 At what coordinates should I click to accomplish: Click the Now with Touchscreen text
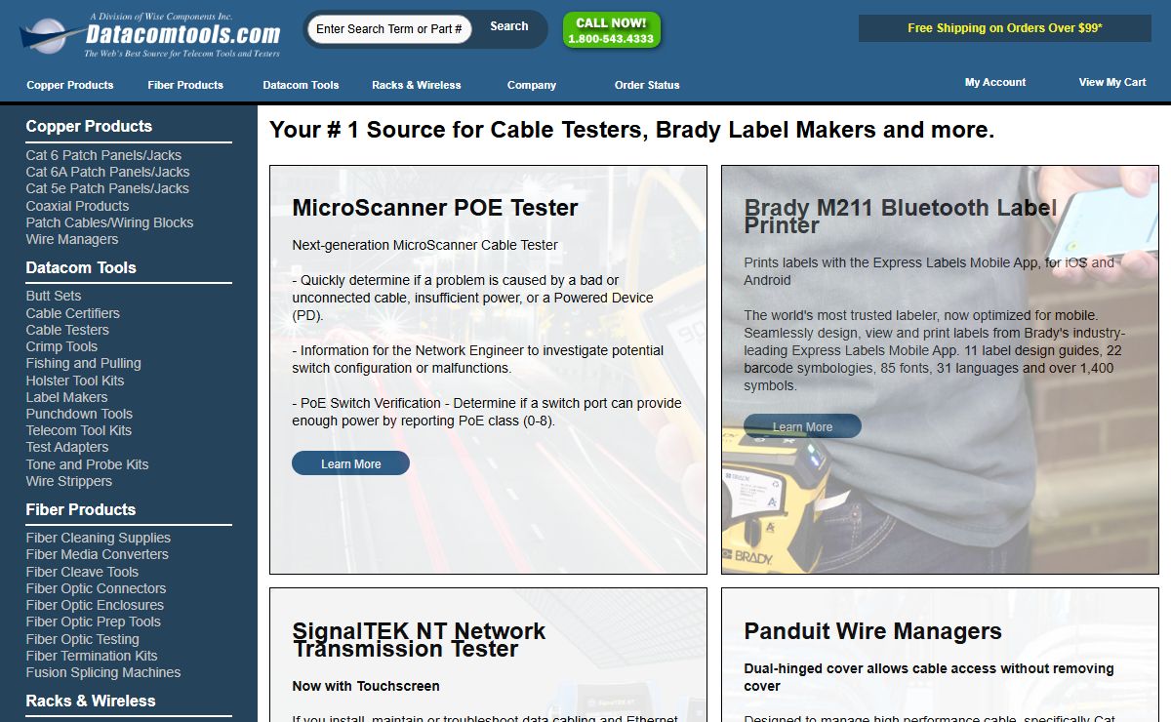pos(366,686)
